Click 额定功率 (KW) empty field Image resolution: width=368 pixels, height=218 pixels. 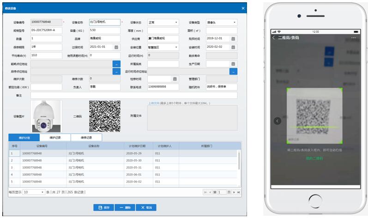tap(46, 87)
